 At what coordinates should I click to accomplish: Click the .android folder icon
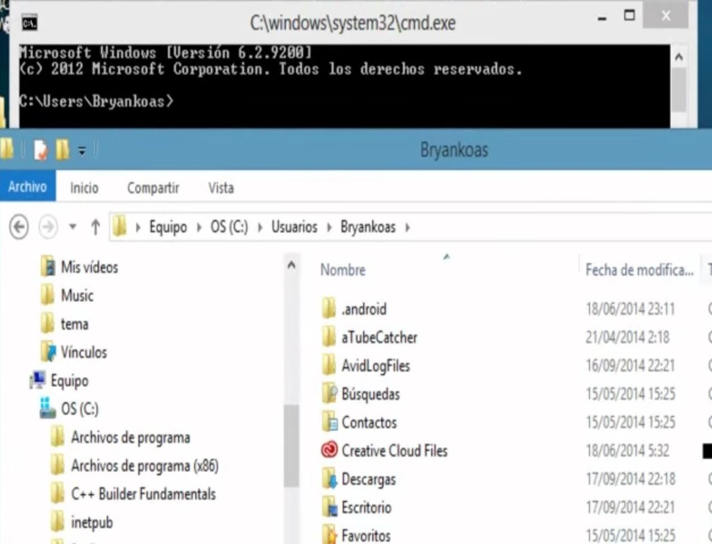[329, 308]
